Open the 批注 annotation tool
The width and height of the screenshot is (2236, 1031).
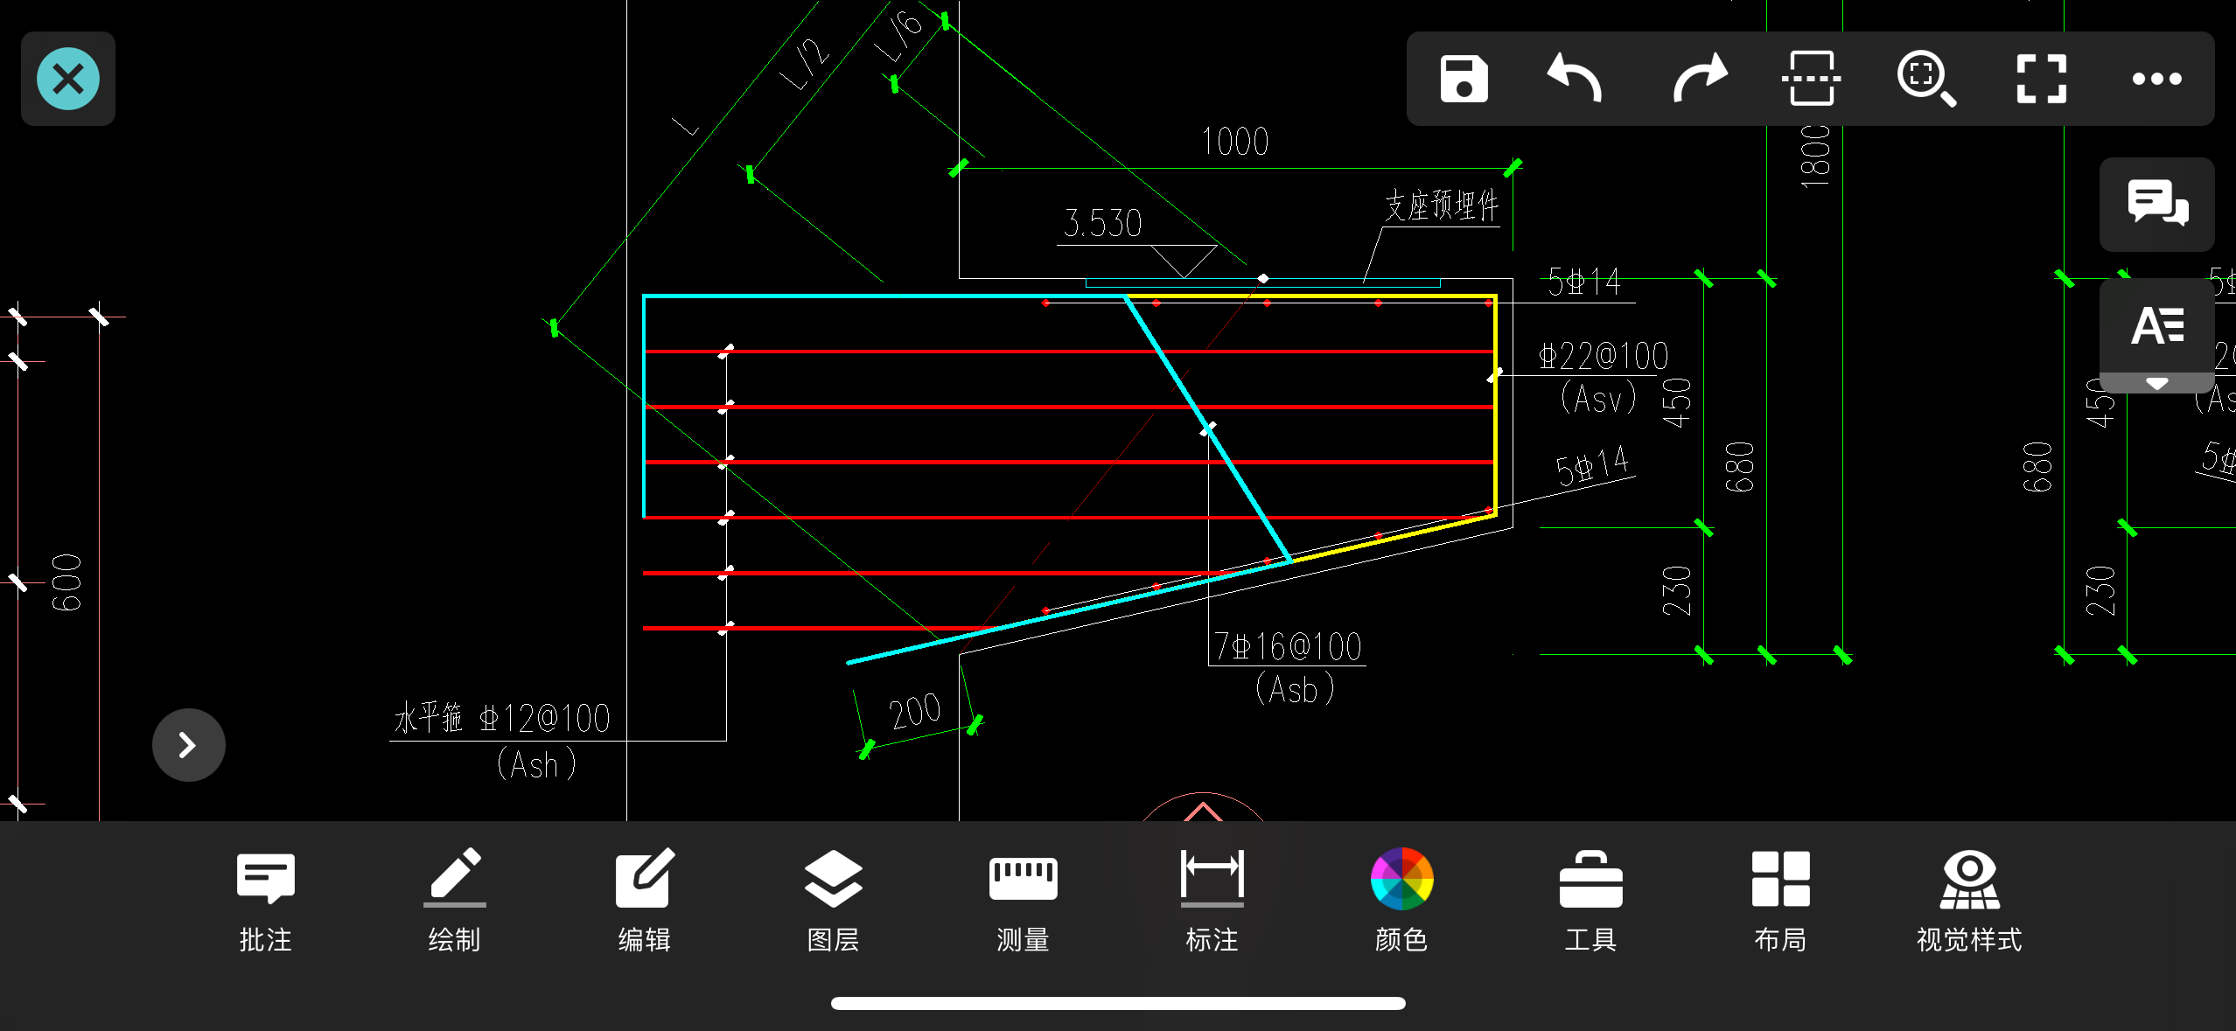tap(265, 901)
